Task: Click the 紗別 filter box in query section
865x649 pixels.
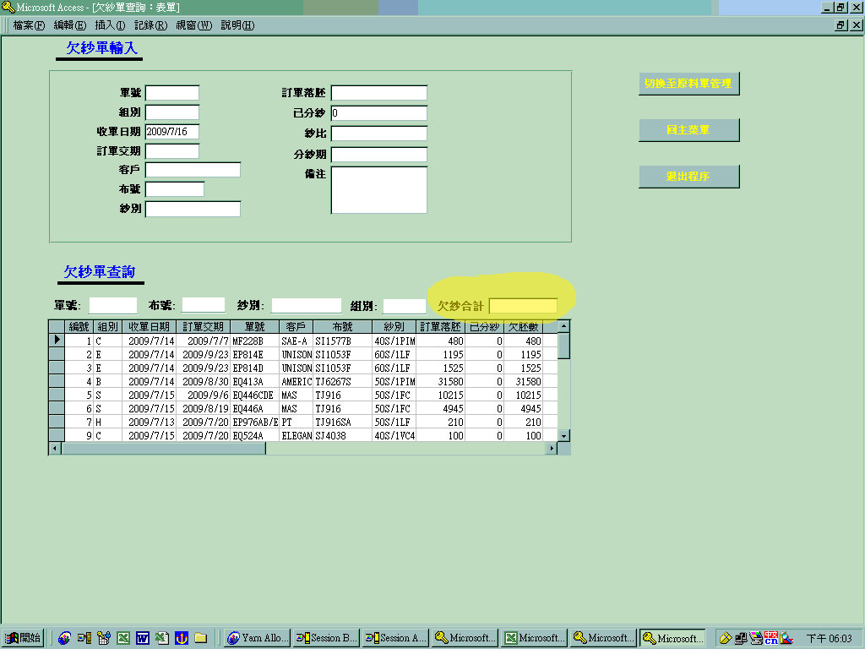Action: 307,305
